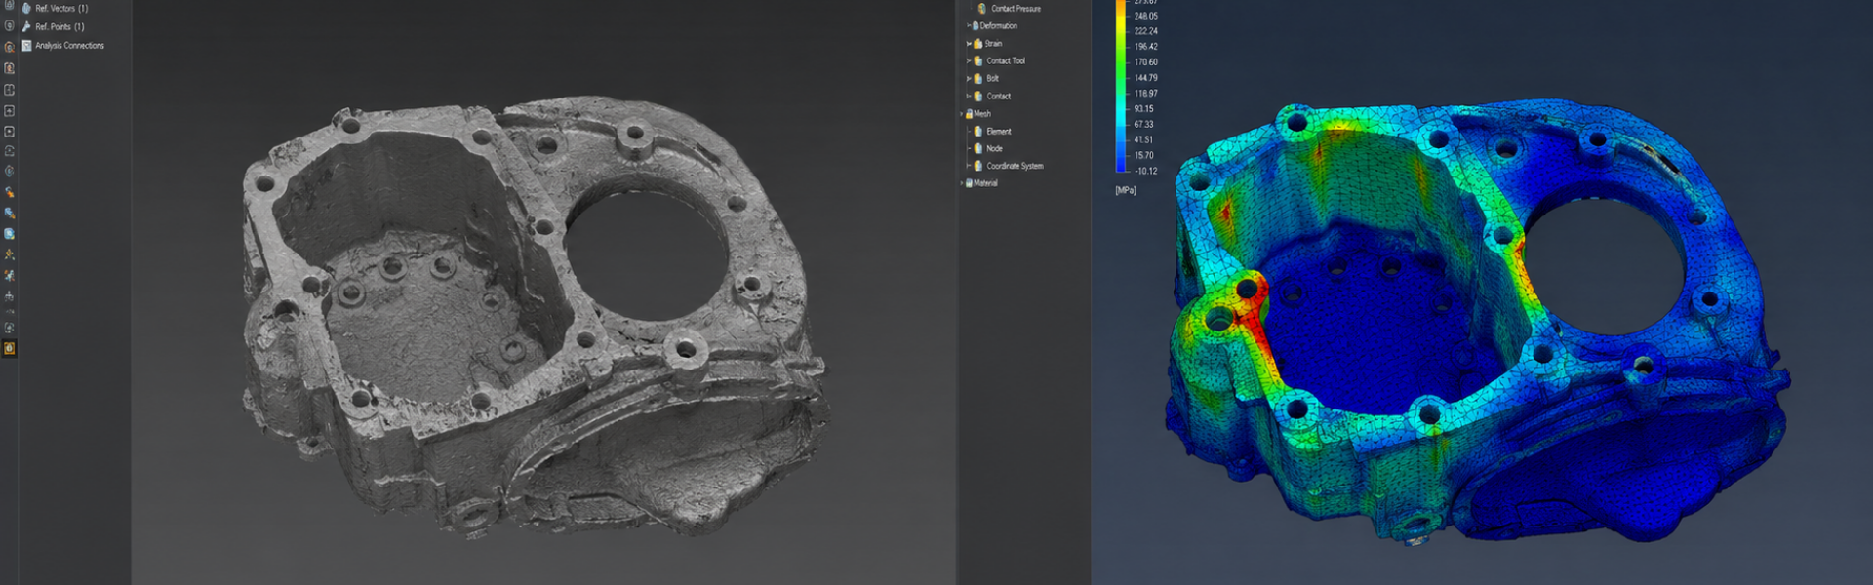Collapse the Mesh tree node

pyautogui.click(x=962, y=114)
